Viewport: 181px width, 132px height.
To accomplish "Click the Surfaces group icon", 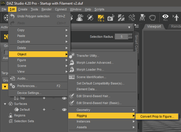I will point(10,104).
